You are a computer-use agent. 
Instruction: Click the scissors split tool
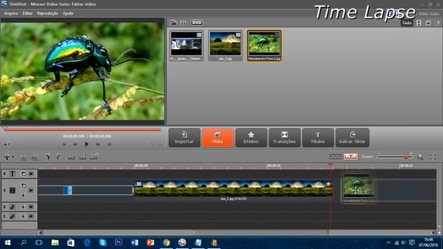[24, 157]
